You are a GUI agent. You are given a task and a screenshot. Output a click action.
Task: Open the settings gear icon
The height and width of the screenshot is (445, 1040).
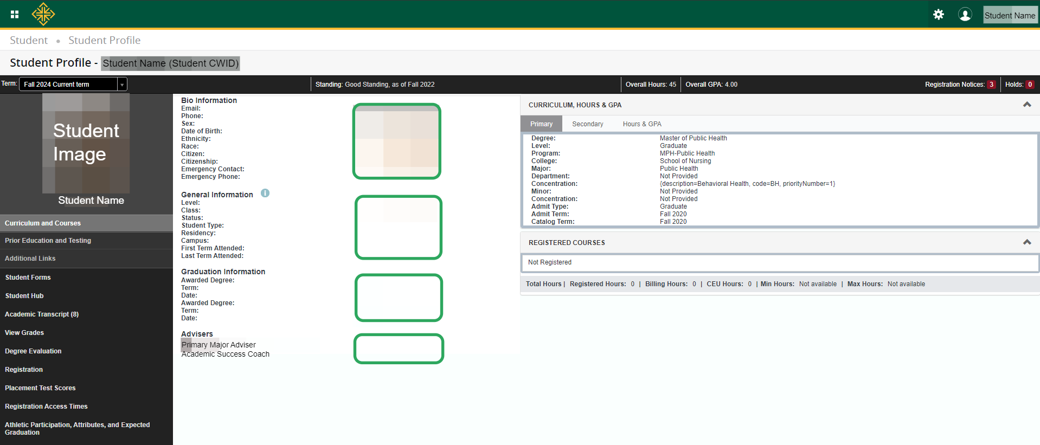pyautogui.click(x=939, y=15)
